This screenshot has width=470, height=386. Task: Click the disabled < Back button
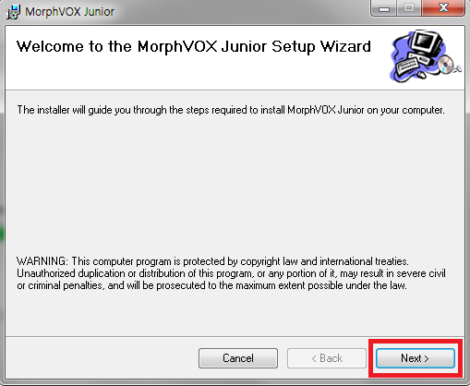[327, 358]
